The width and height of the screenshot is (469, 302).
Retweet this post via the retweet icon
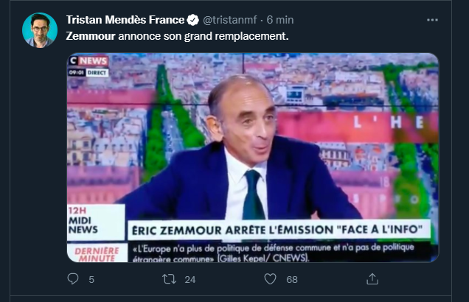(169, 279)
